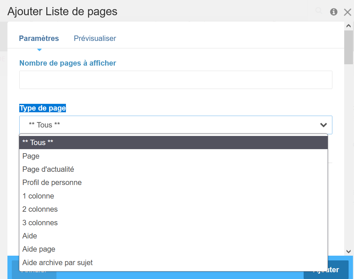Open the Prévisualiser tab
This screenshot has height=279, width=354.
click(x=95, y=39)
